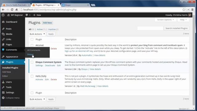Click the top Apply button
197x111 pixels.
[51, 34]
